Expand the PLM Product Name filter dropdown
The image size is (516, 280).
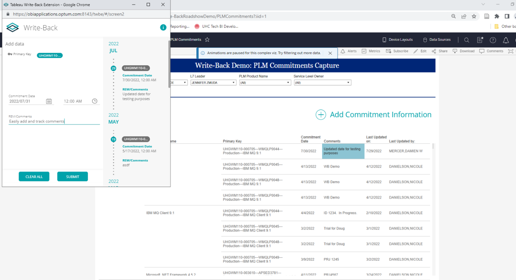[x=288, y=82]
